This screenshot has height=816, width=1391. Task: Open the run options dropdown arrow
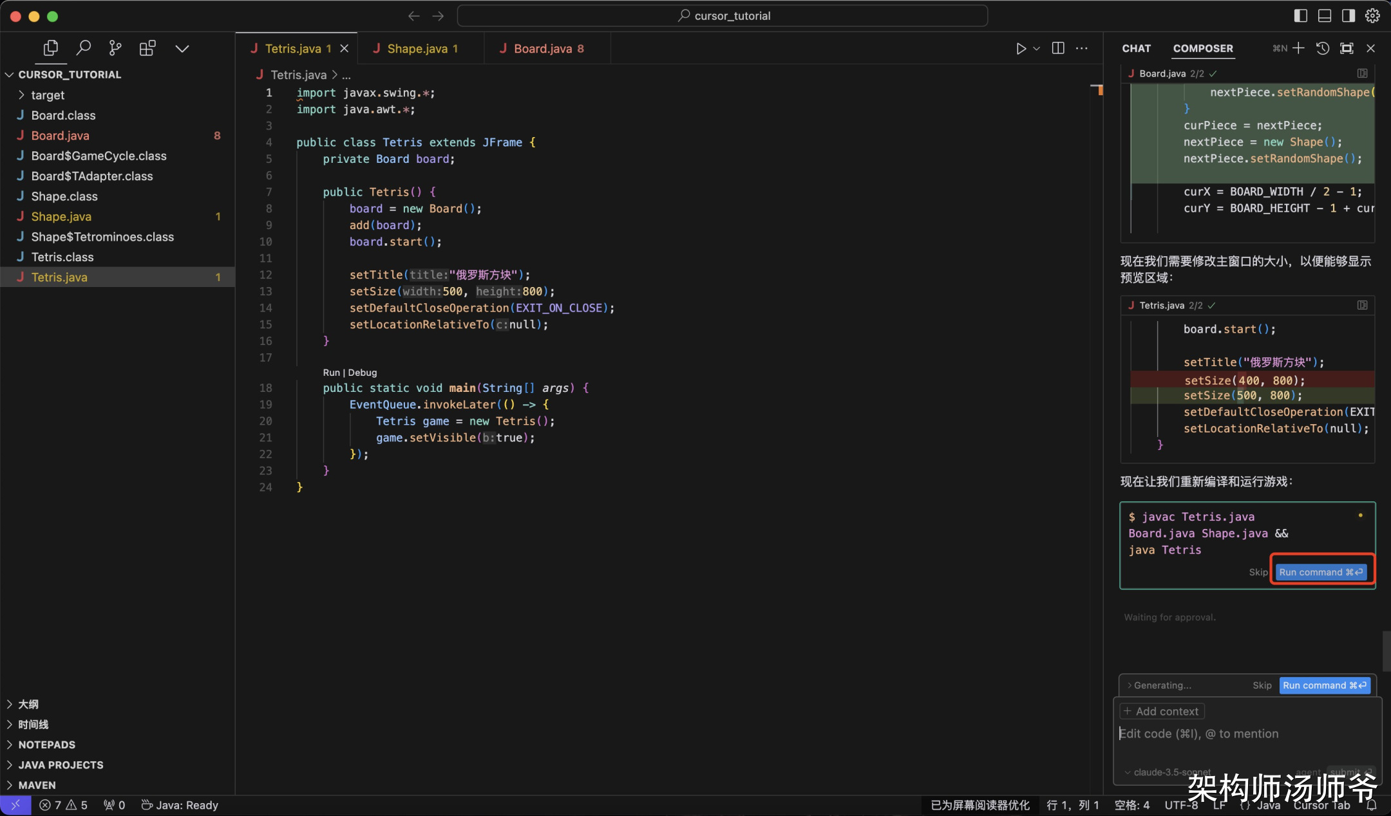tap(1036, 48)
